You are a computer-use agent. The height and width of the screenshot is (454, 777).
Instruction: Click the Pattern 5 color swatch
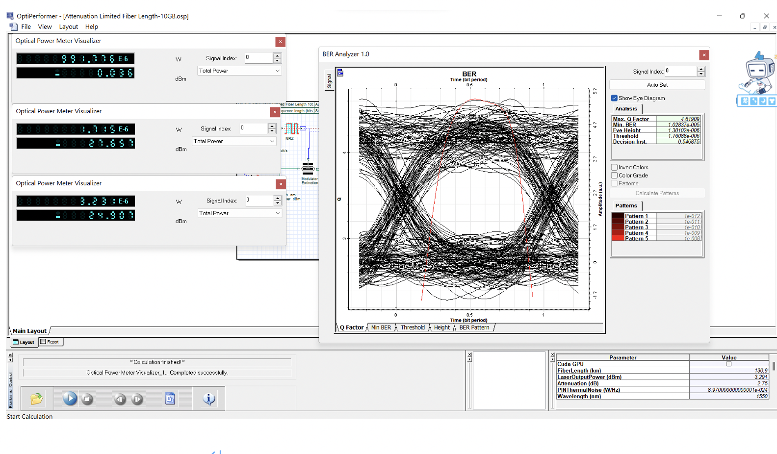618,238
